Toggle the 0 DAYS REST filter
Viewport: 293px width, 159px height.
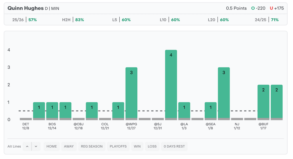(174, 146)
